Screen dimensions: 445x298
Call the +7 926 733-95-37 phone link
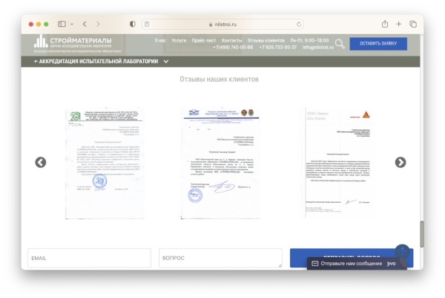coord(278,48)
